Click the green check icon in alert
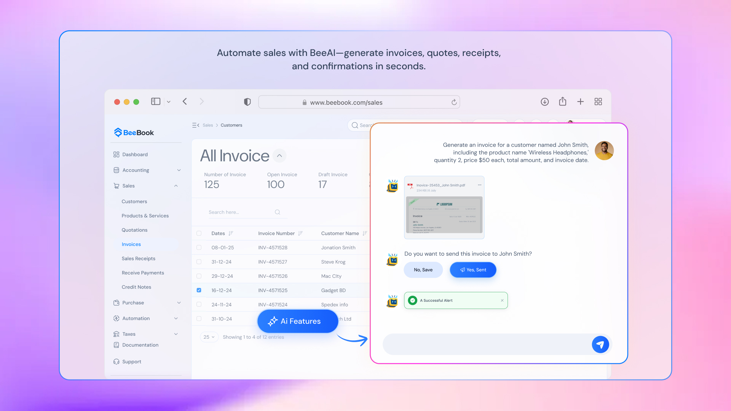731x411 pixels. coord(412,300)
